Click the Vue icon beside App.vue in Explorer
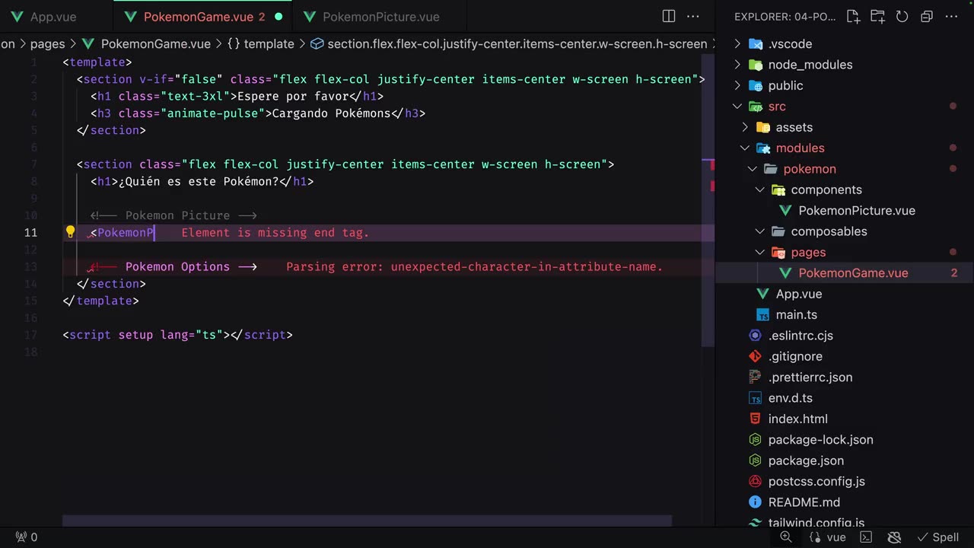 click(762, 294)
